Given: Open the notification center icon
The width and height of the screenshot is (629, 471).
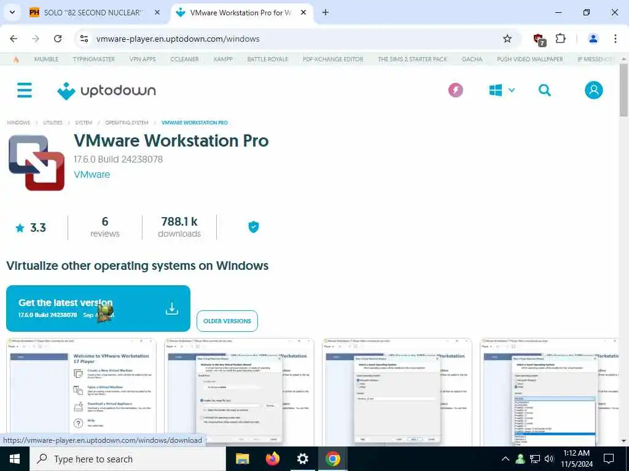Looking at the screenshot, I should pos(609,459).
